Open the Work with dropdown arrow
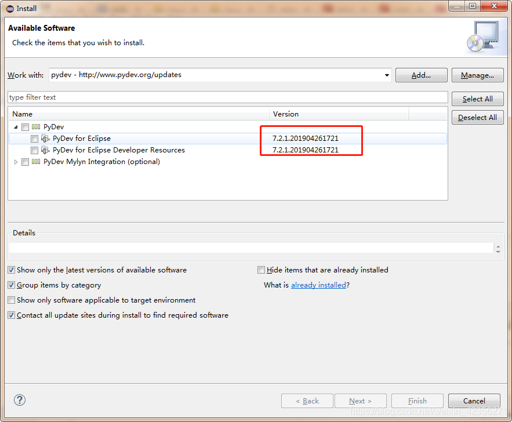This screenshot has width=512, height=422. (x=387, y=75)
